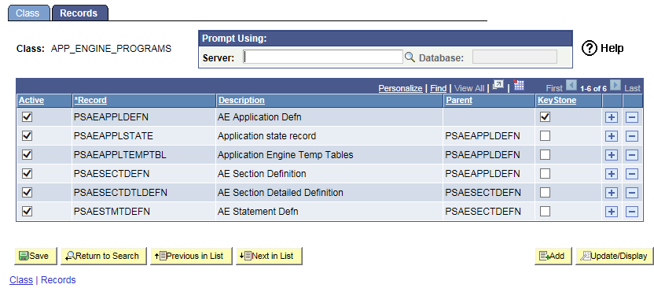Check KeyStone for PSAEAPPLSTATE
The image size is (654, 288).
point(545,136)
